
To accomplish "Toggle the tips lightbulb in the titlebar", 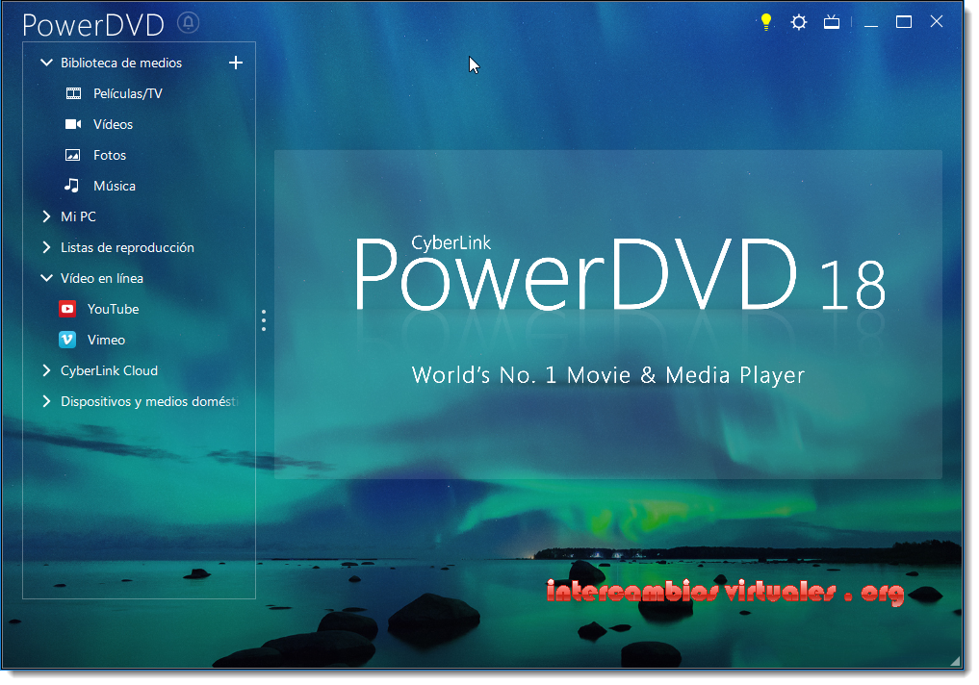I will click(765, 21).
